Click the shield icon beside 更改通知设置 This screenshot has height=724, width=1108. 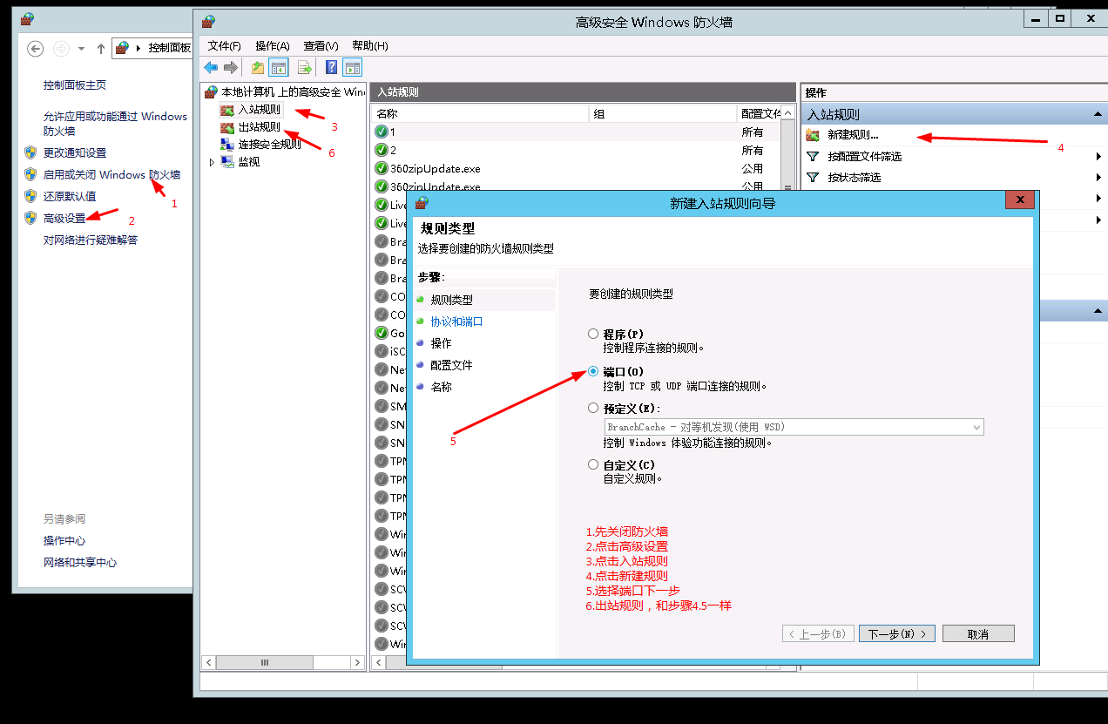point(30,152)
